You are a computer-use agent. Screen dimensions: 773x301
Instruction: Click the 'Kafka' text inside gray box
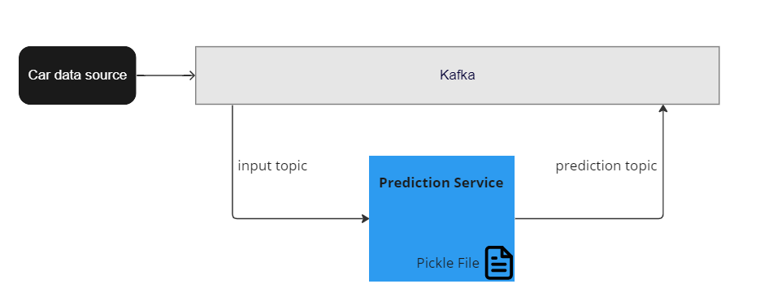[x=457, y=75]
